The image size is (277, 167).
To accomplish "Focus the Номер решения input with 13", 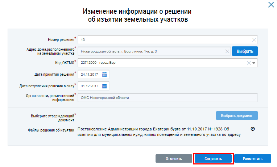I will point(168,40).
